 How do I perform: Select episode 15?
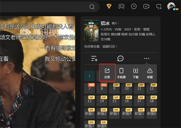114,101
